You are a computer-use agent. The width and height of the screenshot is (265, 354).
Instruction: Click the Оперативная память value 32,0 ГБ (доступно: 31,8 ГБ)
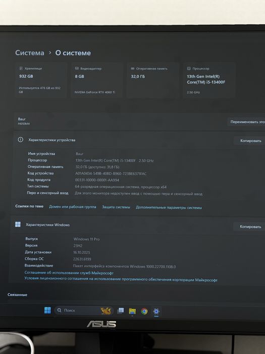coord(97,167)
